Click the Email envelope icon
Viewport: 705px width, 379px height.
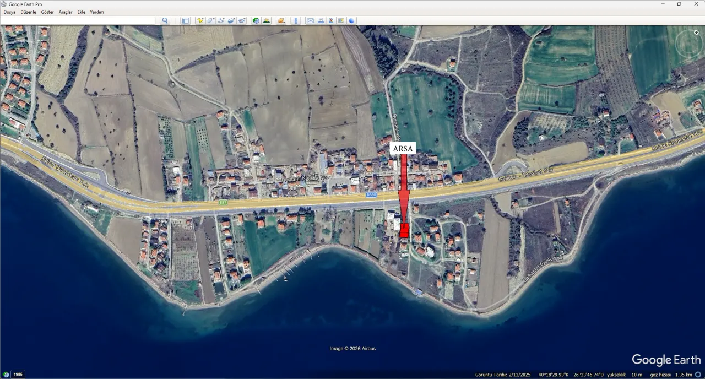coord(310,20)
